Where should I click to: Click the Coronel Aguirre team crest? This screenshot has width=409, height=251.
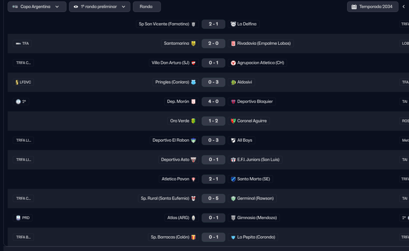coord(233,121)
